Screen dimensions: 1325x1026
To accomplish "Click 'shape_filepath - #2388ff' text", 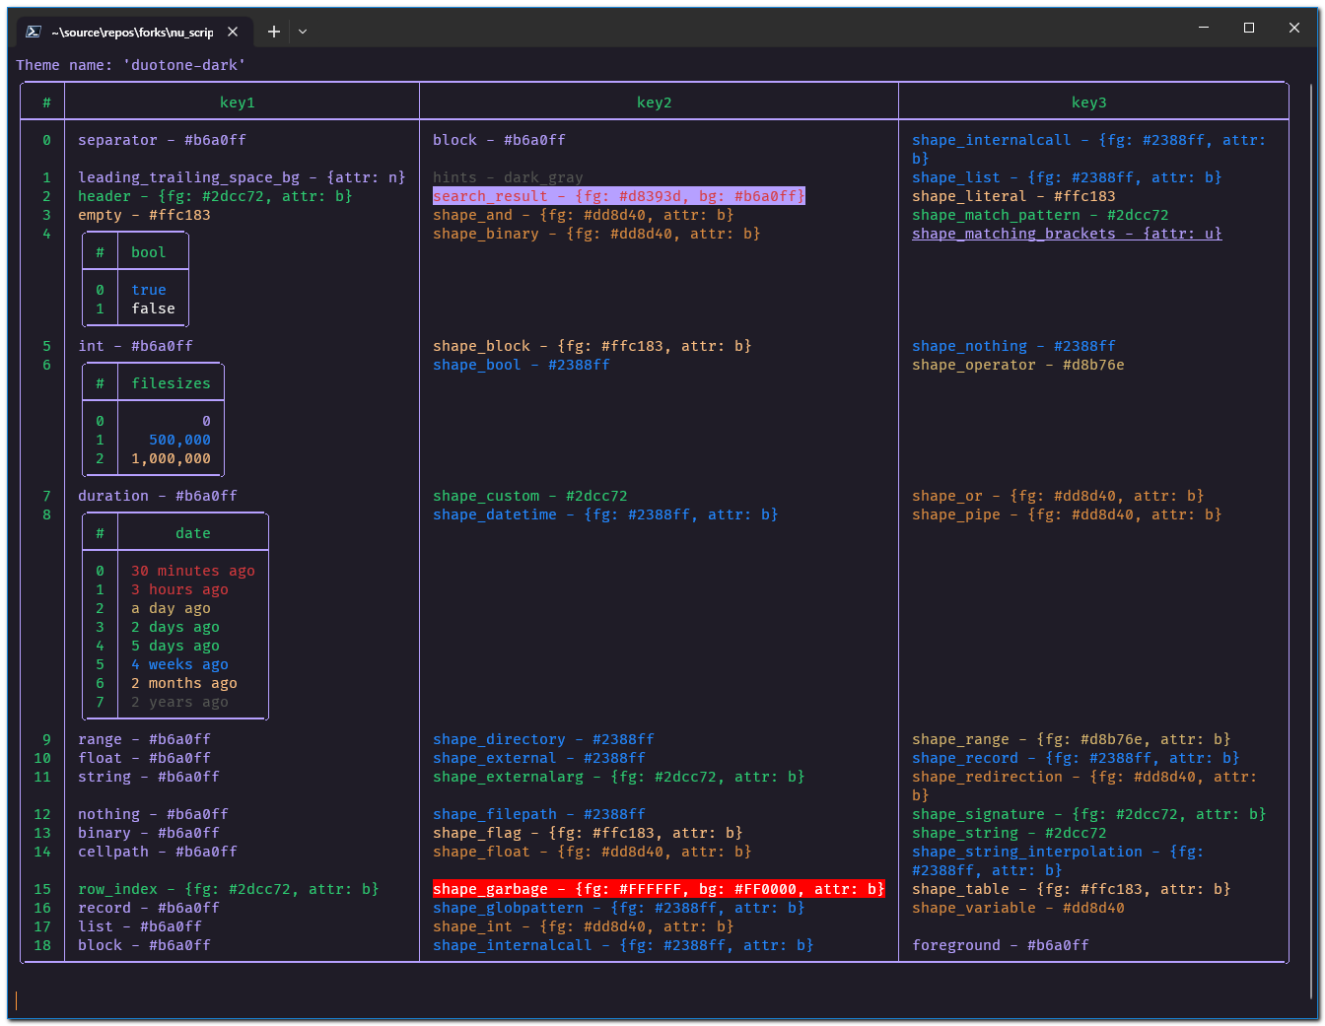I will [539, 814].
